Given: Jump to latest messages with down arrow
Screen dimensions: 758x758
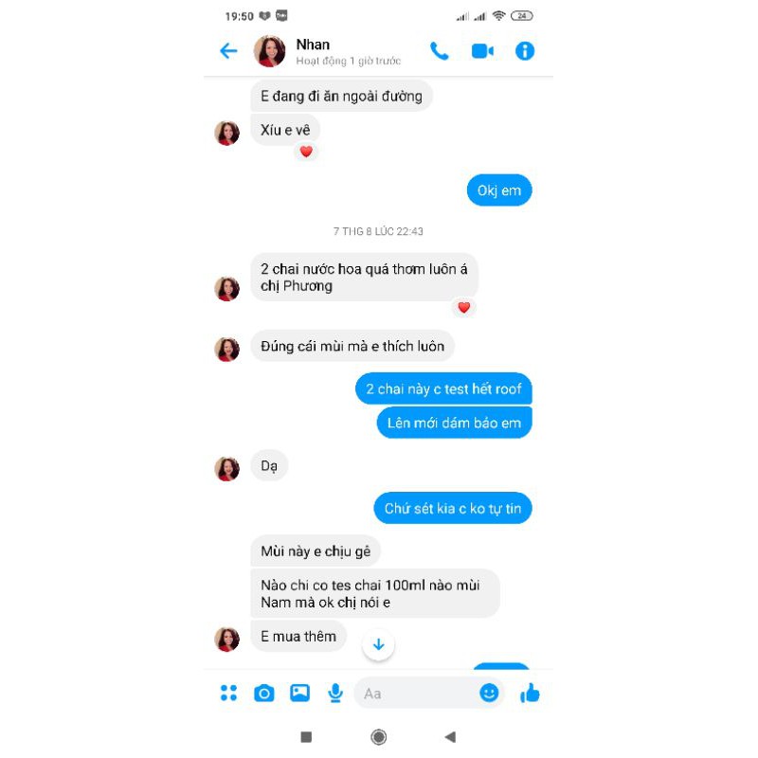Looking at the screenshot, I should pos(378,644).
